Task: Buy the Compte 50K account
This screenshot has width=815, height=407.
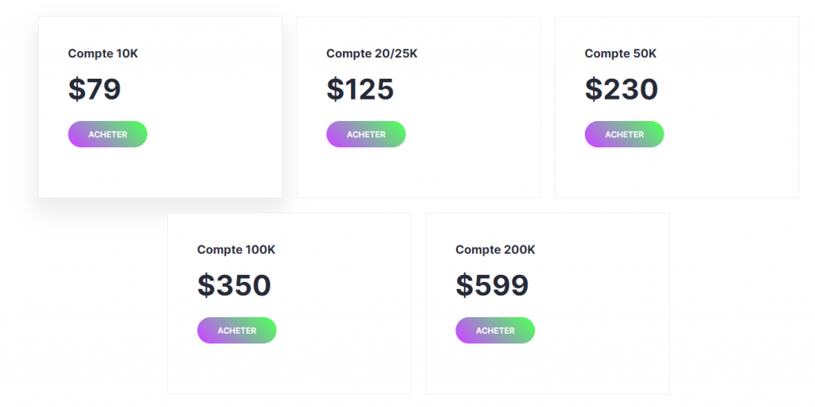Action: [x=624, y=135]
